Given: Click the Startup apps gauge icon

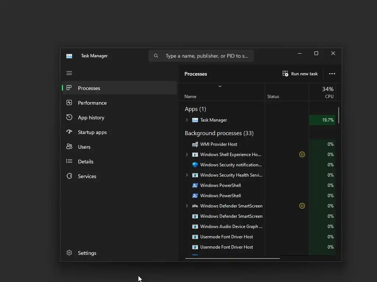Looking at the screenshot, I should pos(69,132).
